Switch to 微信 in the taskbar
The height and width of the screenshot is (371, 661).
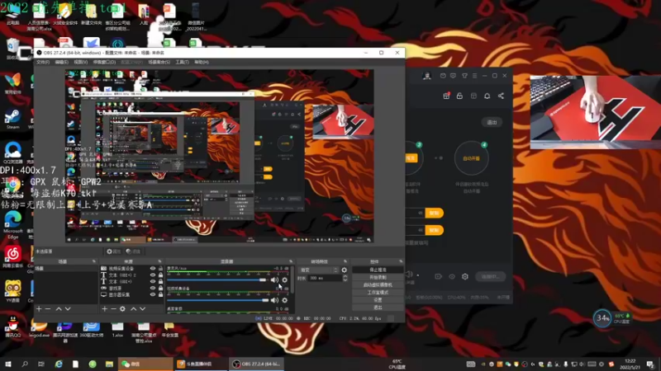(145, 364)
